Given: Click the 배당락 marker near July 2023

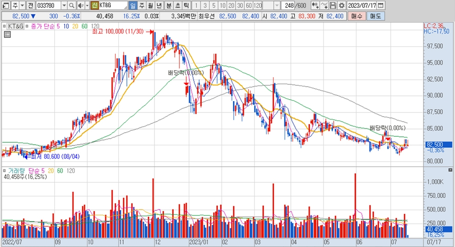Looking at the screenshot, I should (387, 128).
